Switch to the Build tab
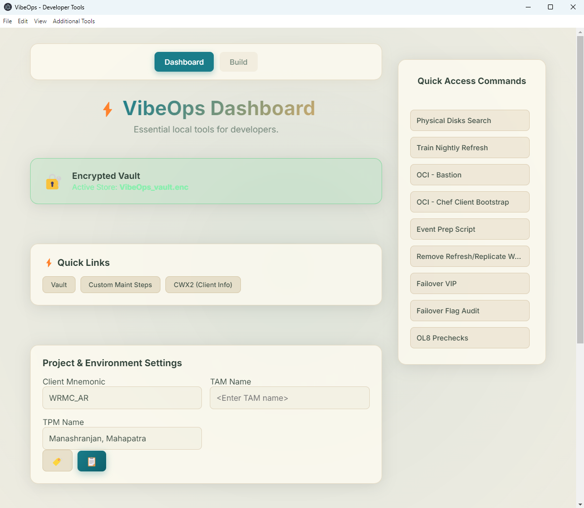 [x=238, y=62]
